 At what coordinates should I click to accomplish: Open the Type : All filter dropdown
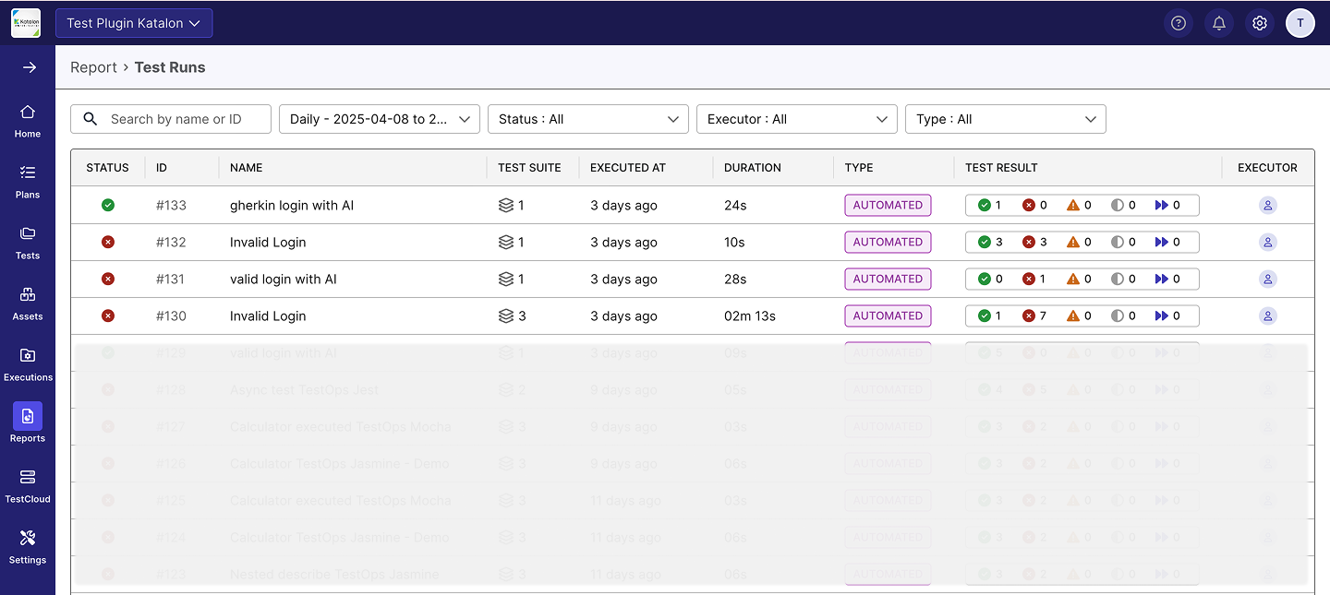tap(1006, 119)
